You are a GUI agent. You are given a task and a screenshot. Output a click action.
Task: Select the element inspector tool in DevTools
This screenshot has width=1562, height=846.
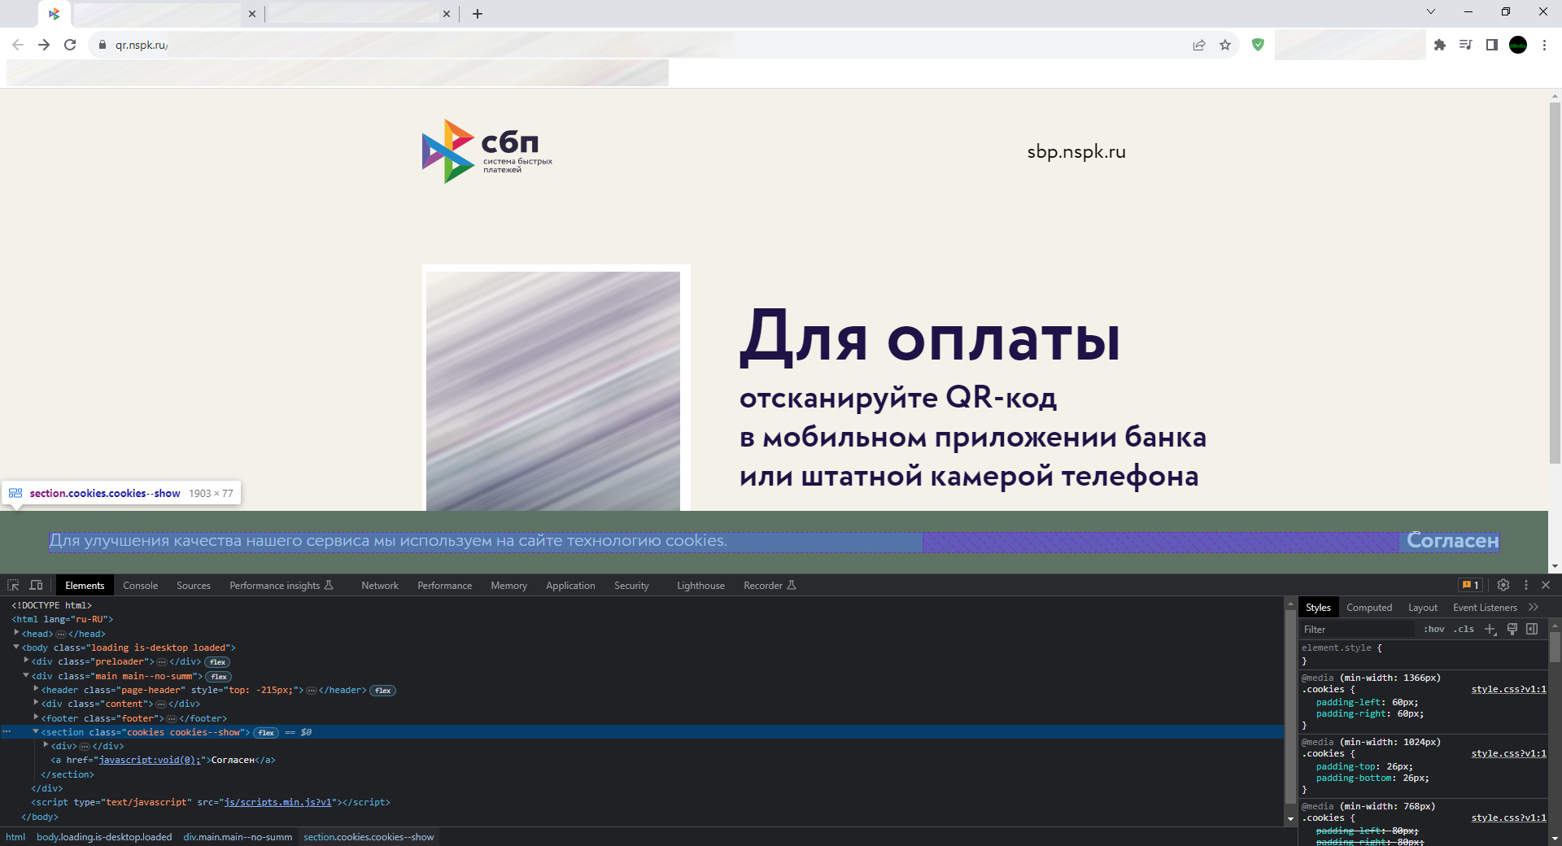(13, 585)
